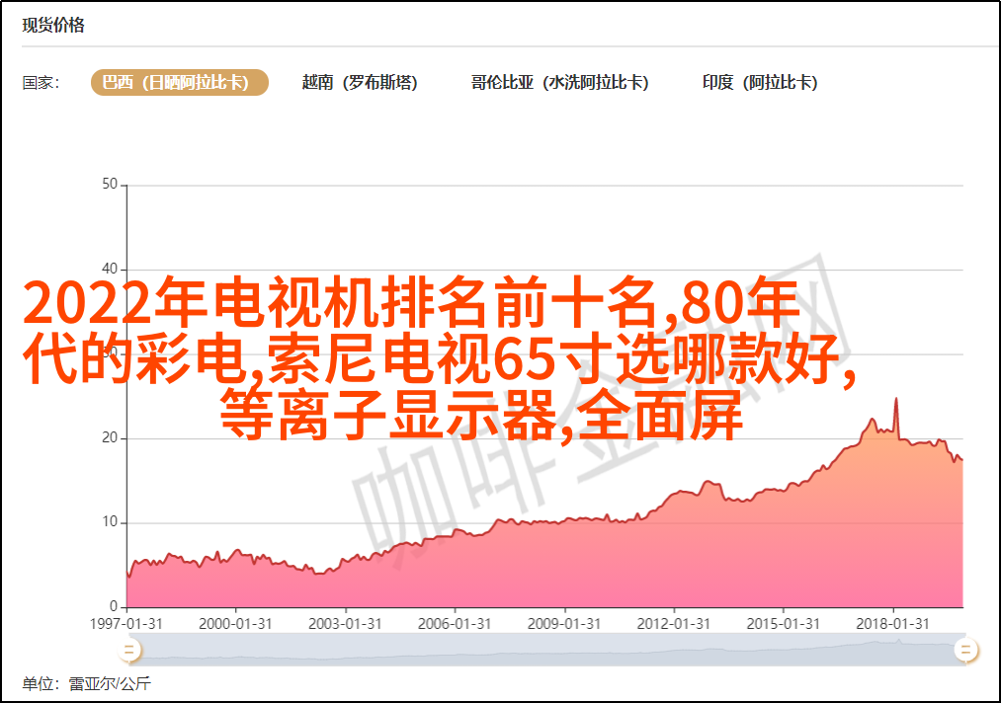Show 哥伦比亚 (水洗阿拉比卡) price chart
This screenshot has width=1001, height=703.
click(560, 83)
